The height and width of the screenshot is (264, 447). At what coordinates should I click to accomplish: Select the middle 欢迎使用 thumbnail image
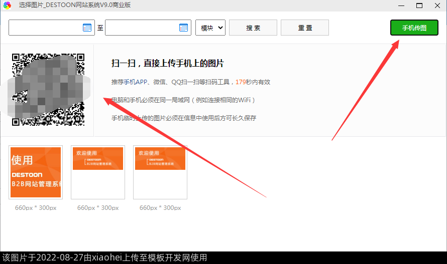[x=98, y=172]
